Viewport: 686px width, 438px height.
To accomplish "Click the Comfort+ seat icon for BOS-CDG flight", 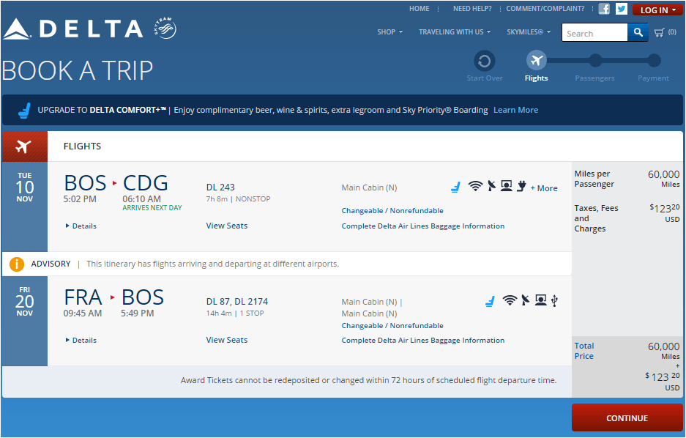I will pos(455,188).
